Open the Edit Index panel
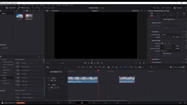 tap(36, 8)
